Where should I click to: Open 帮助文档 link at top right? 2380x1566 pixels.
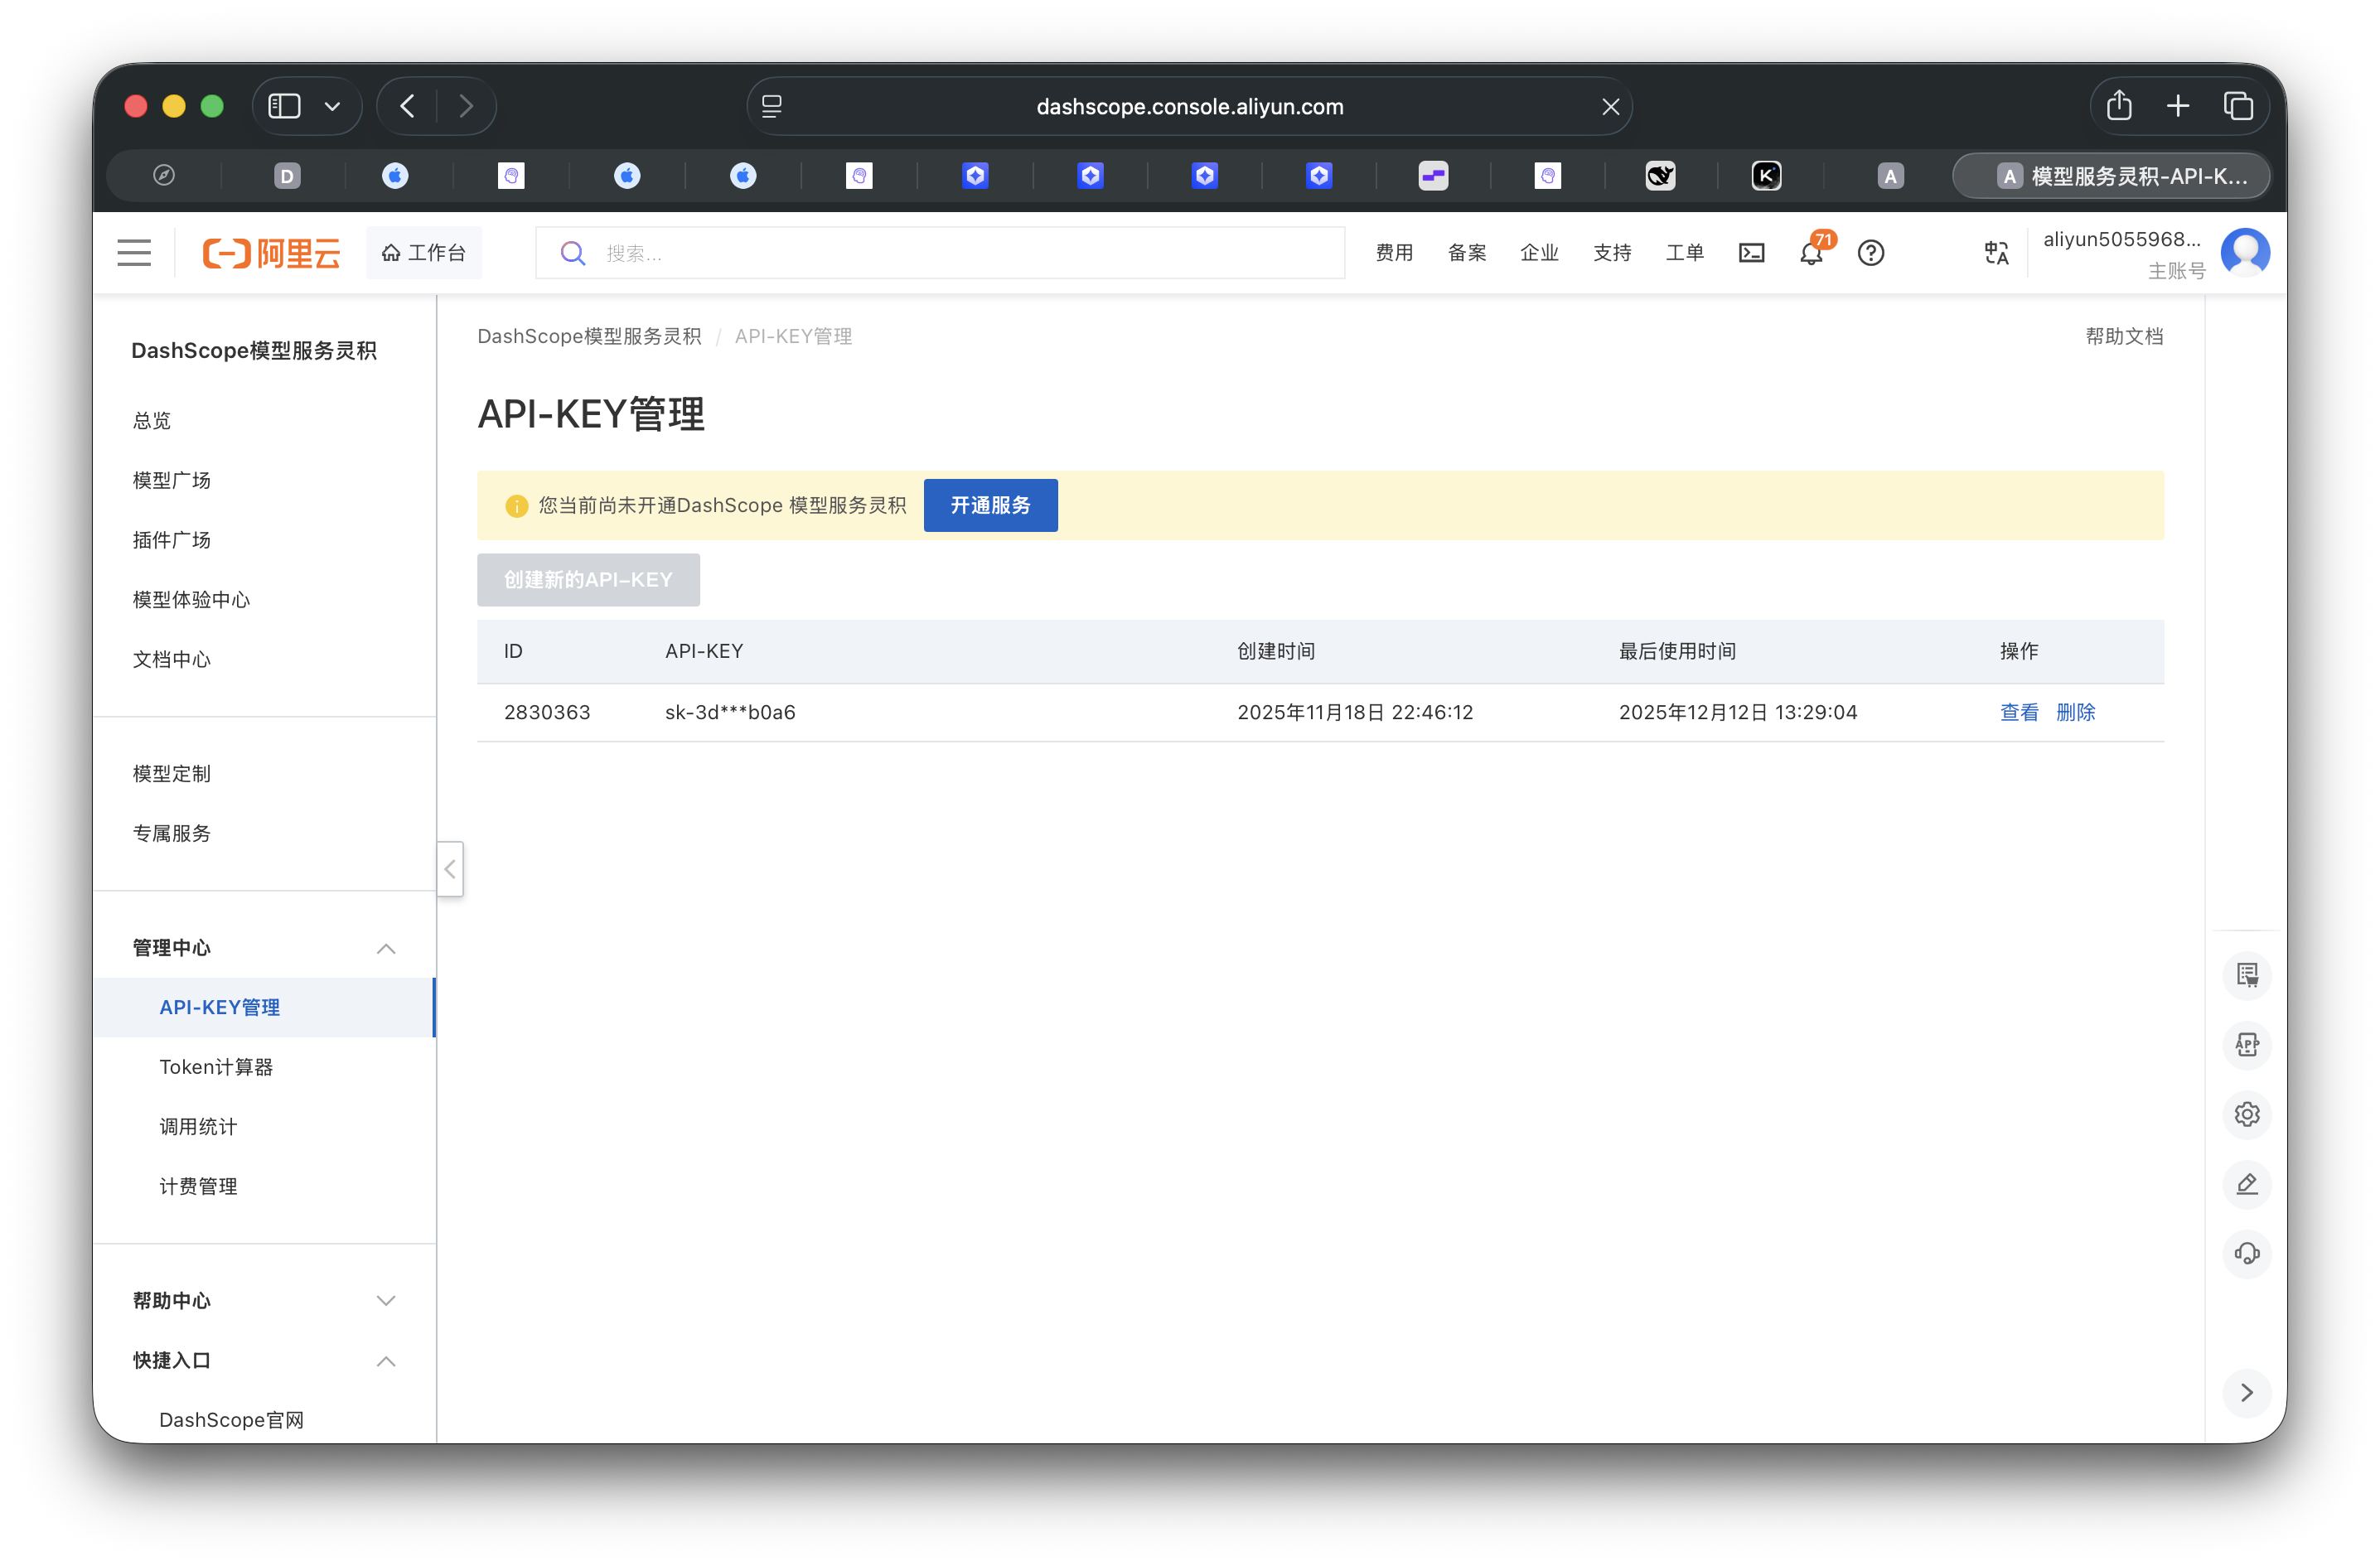2124,336
